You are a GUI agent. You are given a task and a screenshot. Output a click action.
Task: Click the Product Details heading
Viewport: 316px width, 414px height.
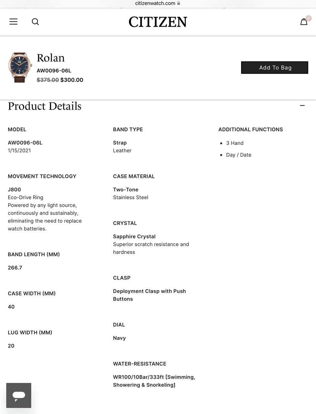(x=45, y=106)
